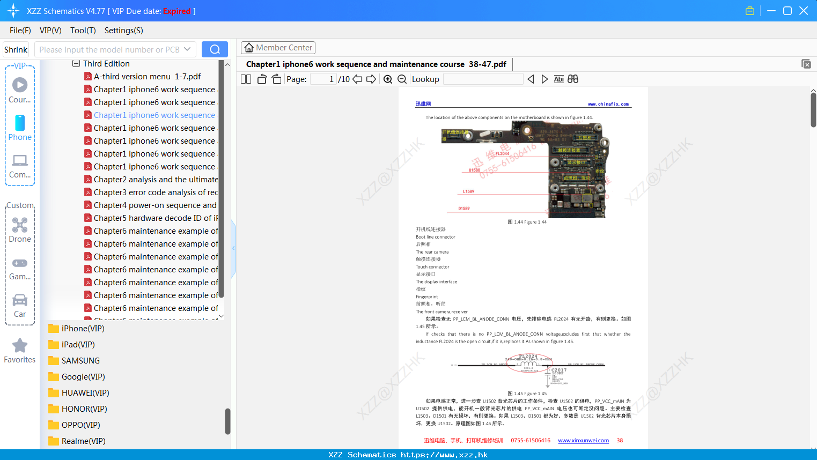Click the XZZ Schematics logo icon
Screen dimensions: 817x460
(13, 11)
